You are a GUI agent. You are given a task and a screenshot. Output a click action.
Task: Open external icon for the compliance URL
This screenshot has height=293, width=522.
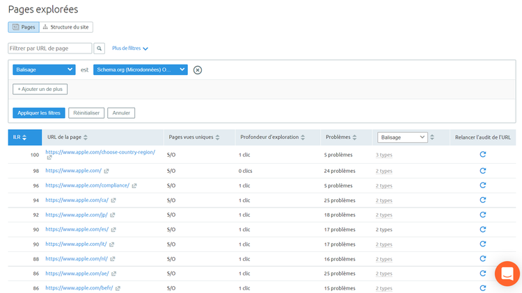tap(134, 185)
